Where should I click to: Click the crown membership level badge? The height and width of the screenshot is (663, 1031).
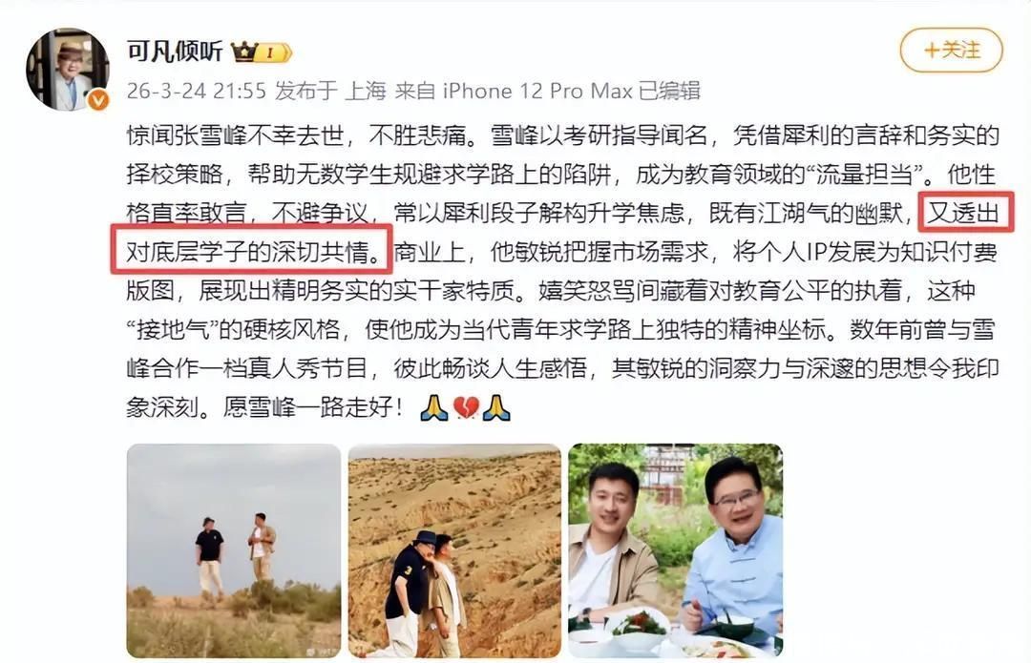coord(262,52)
